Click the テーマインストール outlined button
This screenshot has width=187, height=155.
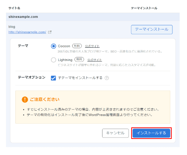(x=152, y=29)
